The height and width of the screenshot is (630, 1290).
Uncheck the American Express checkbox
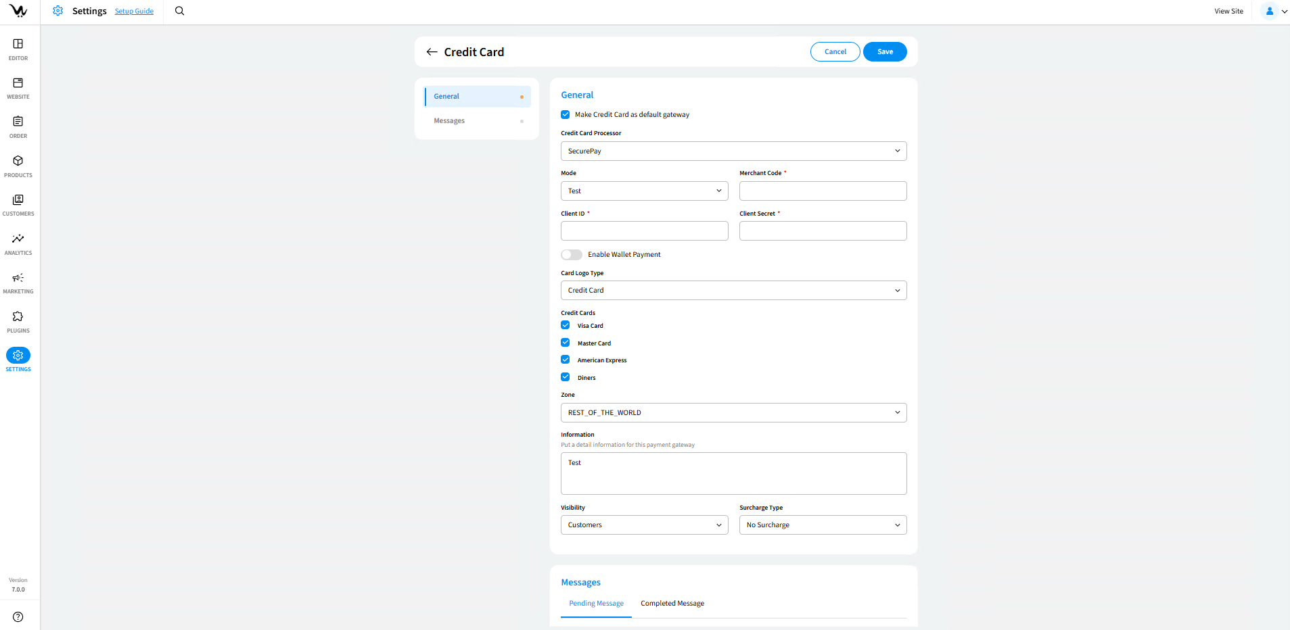click(x=566, y=360)
